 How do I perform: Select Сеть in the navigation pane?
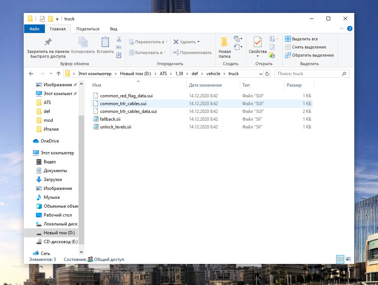click(45, 253)
